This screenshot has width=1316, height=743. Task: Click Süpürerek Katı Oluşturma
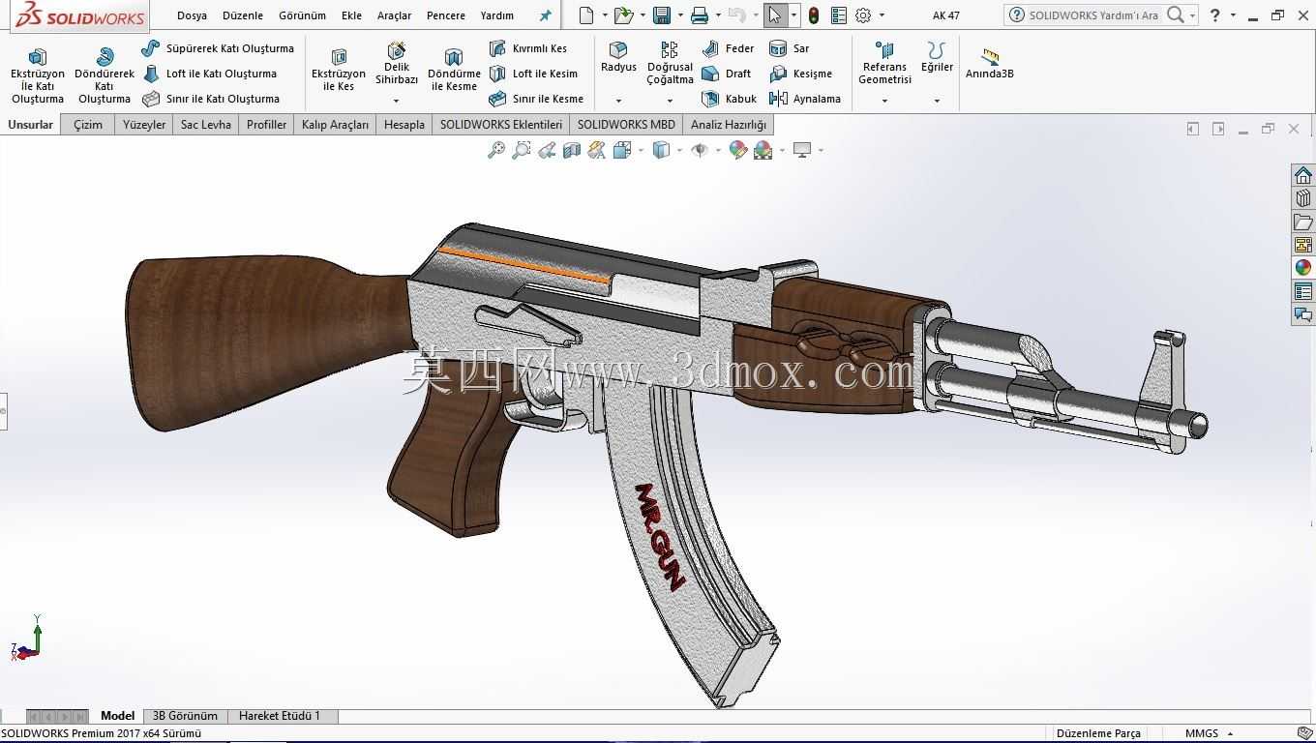[x=218, y=48]
